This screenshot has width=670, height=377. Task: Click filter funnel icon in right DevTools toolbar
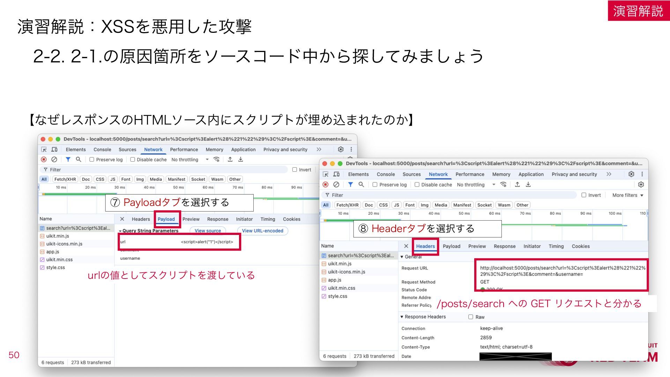click(x=350, y=185)
